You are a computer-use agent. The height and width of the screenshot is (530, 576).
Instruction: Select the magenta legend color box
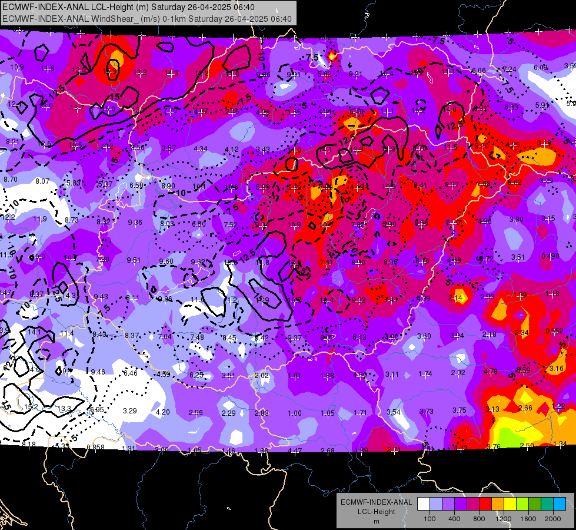pos(473,504)
